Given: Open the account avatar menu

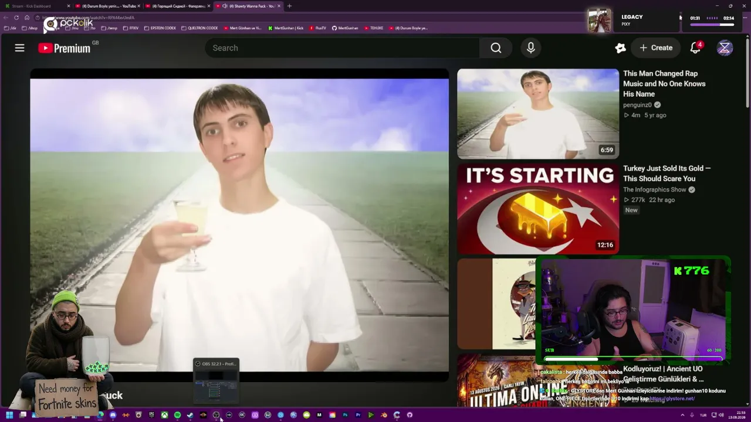Looking at the screenshot, I should 725,48.
